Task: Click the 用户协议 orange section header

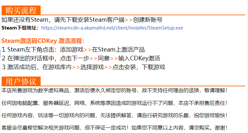Action: click(x=21, y=81)
